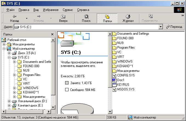Open the Вид menu
The height and width of the screenshot is (121, 186).
click(x=36, y=10)
